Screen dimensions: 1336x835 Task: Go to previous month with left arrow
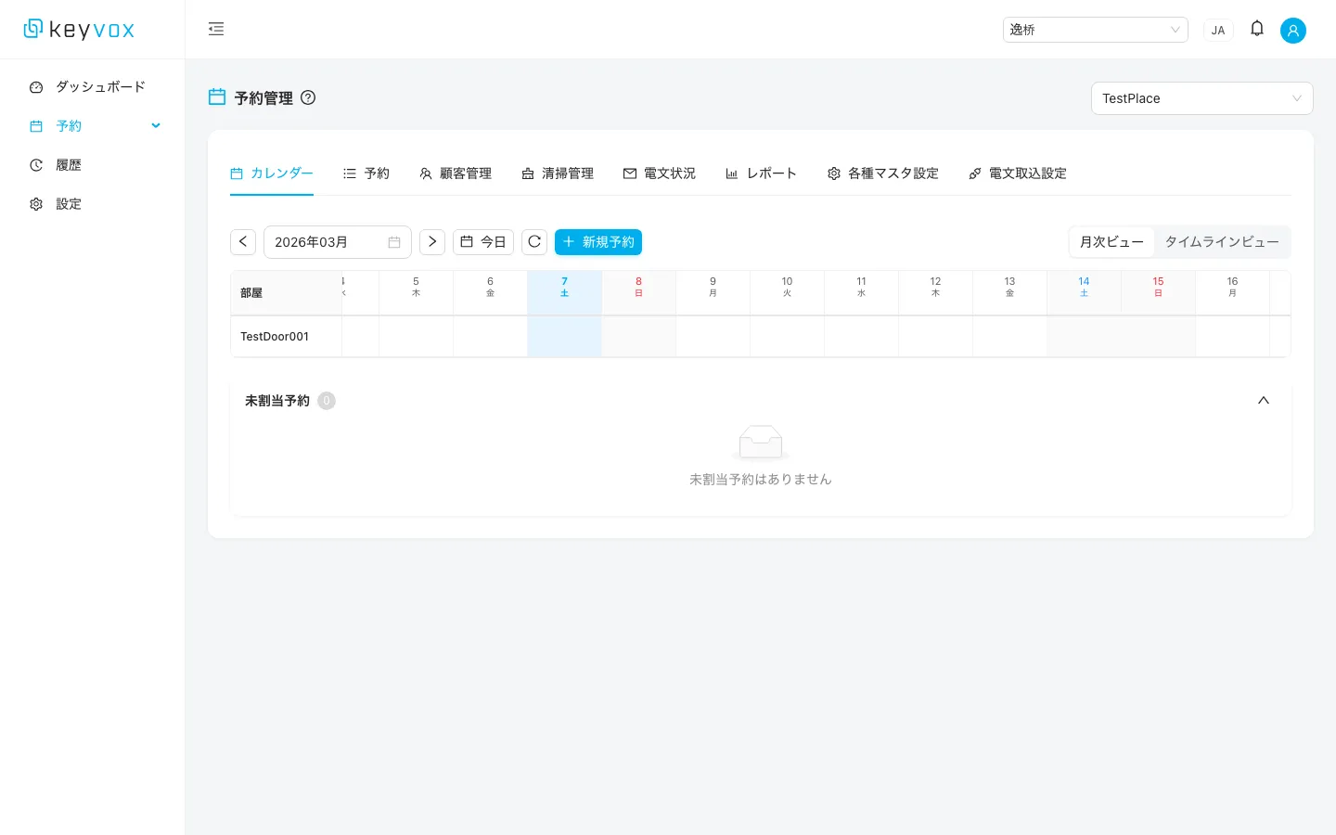243,242
